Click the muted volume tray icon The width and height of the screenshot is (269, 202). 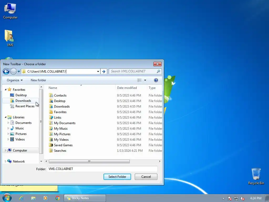click(242, 198)
